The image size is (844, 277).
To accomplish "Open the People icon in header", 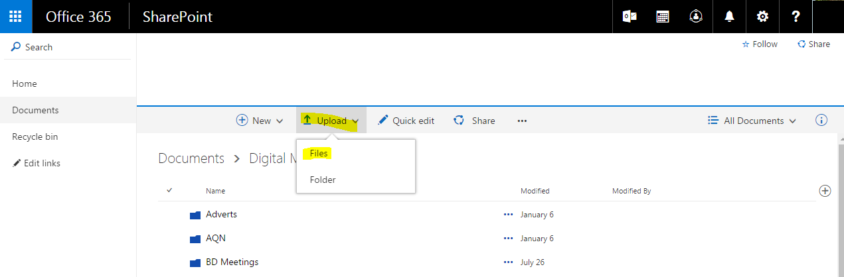I will (696, 17).
